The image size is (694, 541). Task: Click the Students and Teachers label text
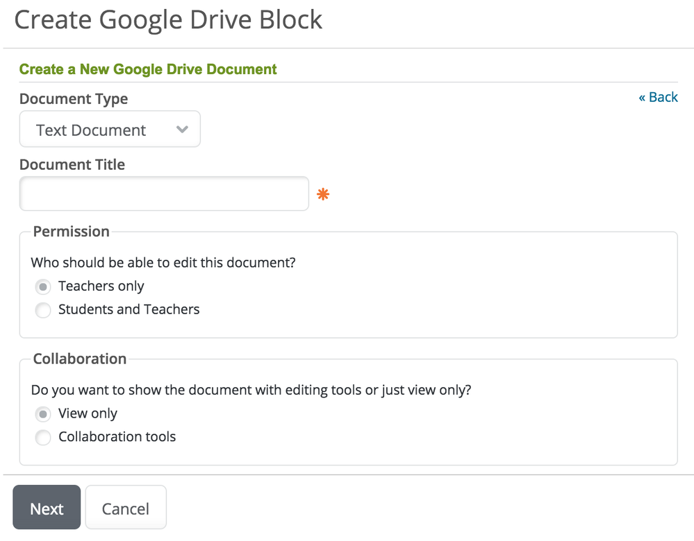(x=129, y=309)
